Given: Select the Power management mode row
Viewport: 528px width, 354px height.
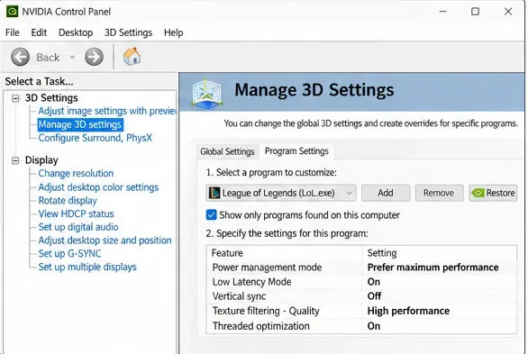Looking at the screenshot, I should click(361, 268).
